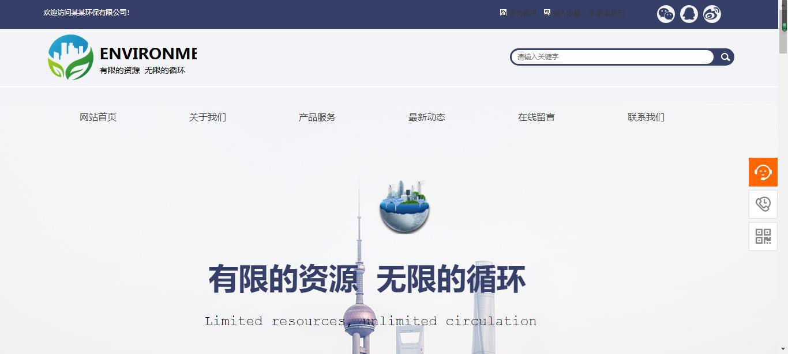Open the Weibo social icon
The height and width of the screenshot is (354, 788).
(x=712, y=14)
